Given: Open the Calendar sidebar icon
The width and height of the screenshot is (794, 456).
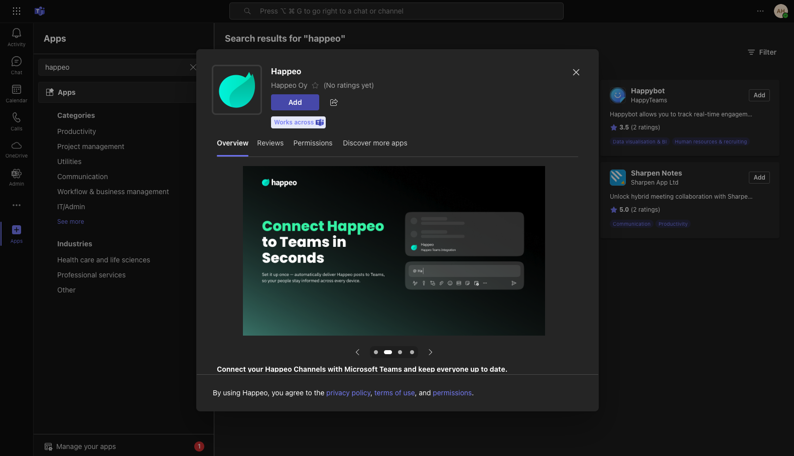Looking at the screenshot, I should click(17, 93).
